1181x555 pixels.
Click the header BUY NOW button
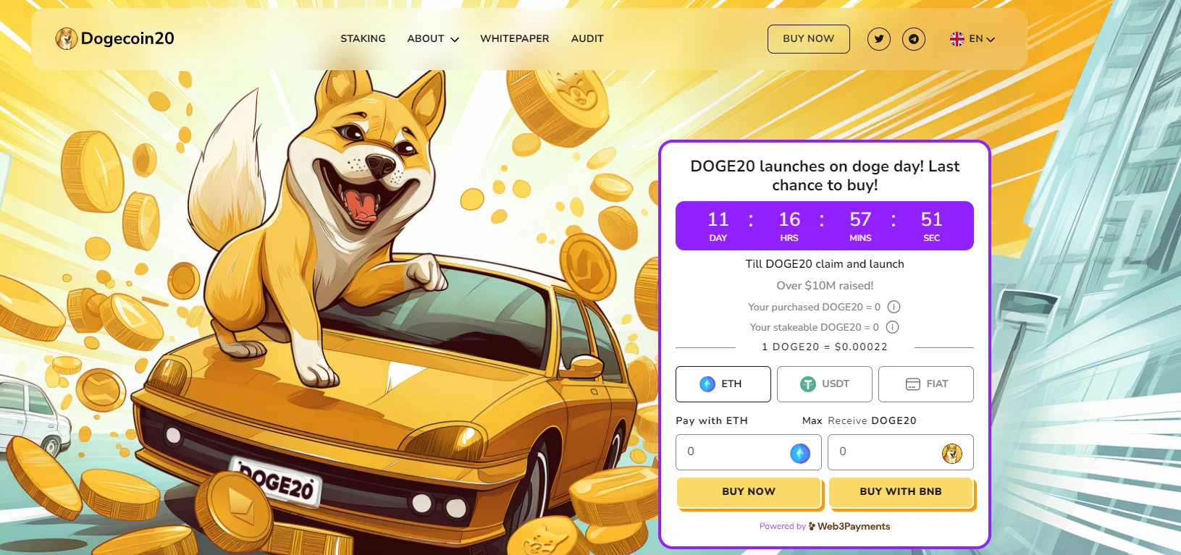[809, 39]
